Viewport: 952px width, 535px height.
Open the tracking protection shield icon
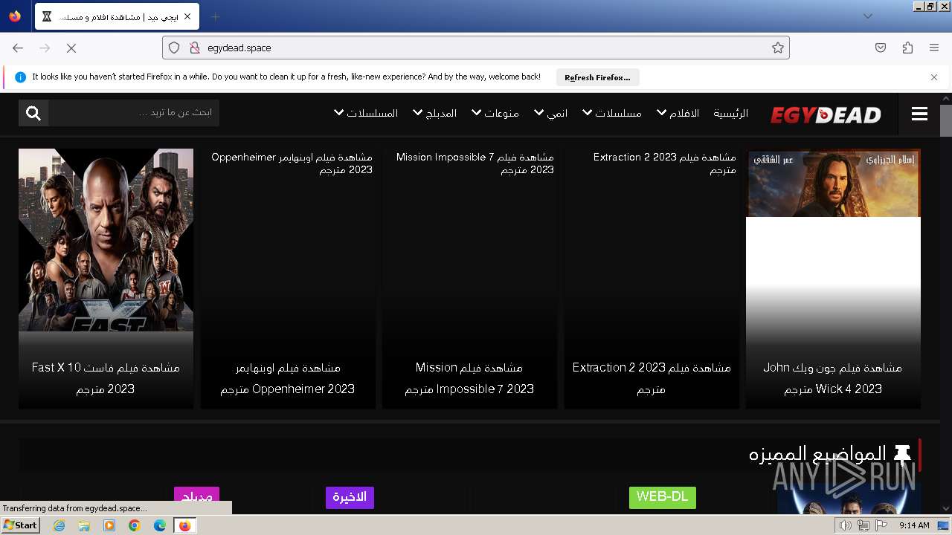pyautogui.click(x=174, y=48)
